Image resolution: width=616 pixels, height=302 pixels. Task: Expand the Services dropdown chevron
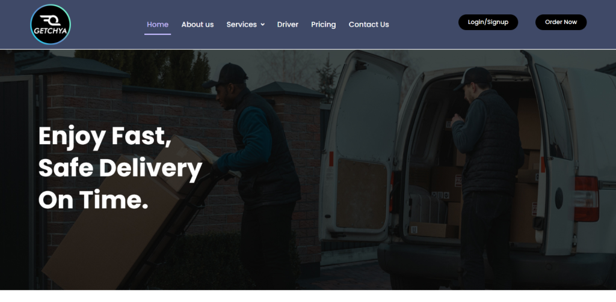pos(262,25)
